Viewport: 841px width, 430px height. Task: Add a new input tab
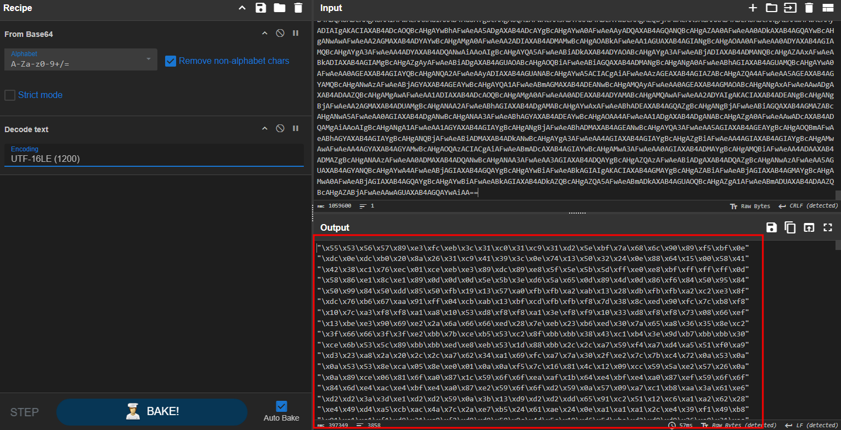point(753,8)
